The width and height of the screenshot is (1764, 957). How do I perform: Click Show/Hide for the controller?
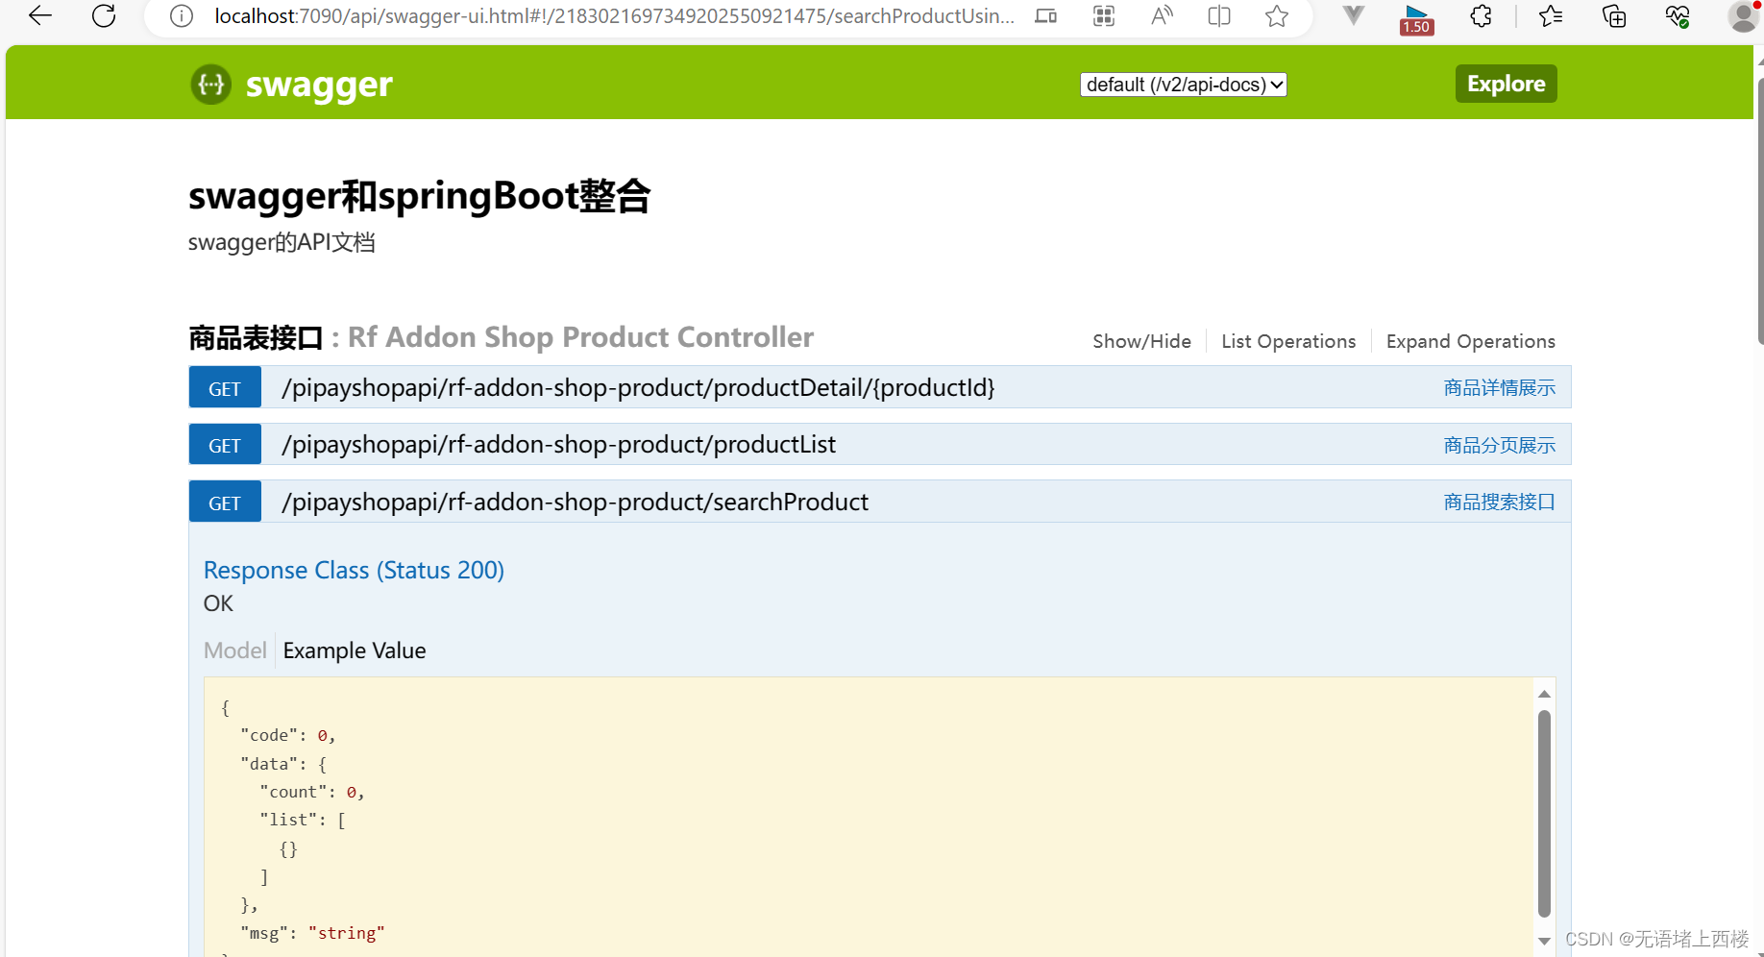pos(1141,341)
